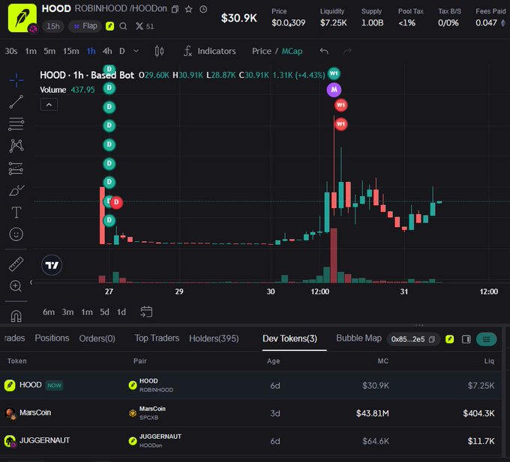Sort by the MC column header
The height and width of the screenshot is (462, 510).
coord(382,361)
